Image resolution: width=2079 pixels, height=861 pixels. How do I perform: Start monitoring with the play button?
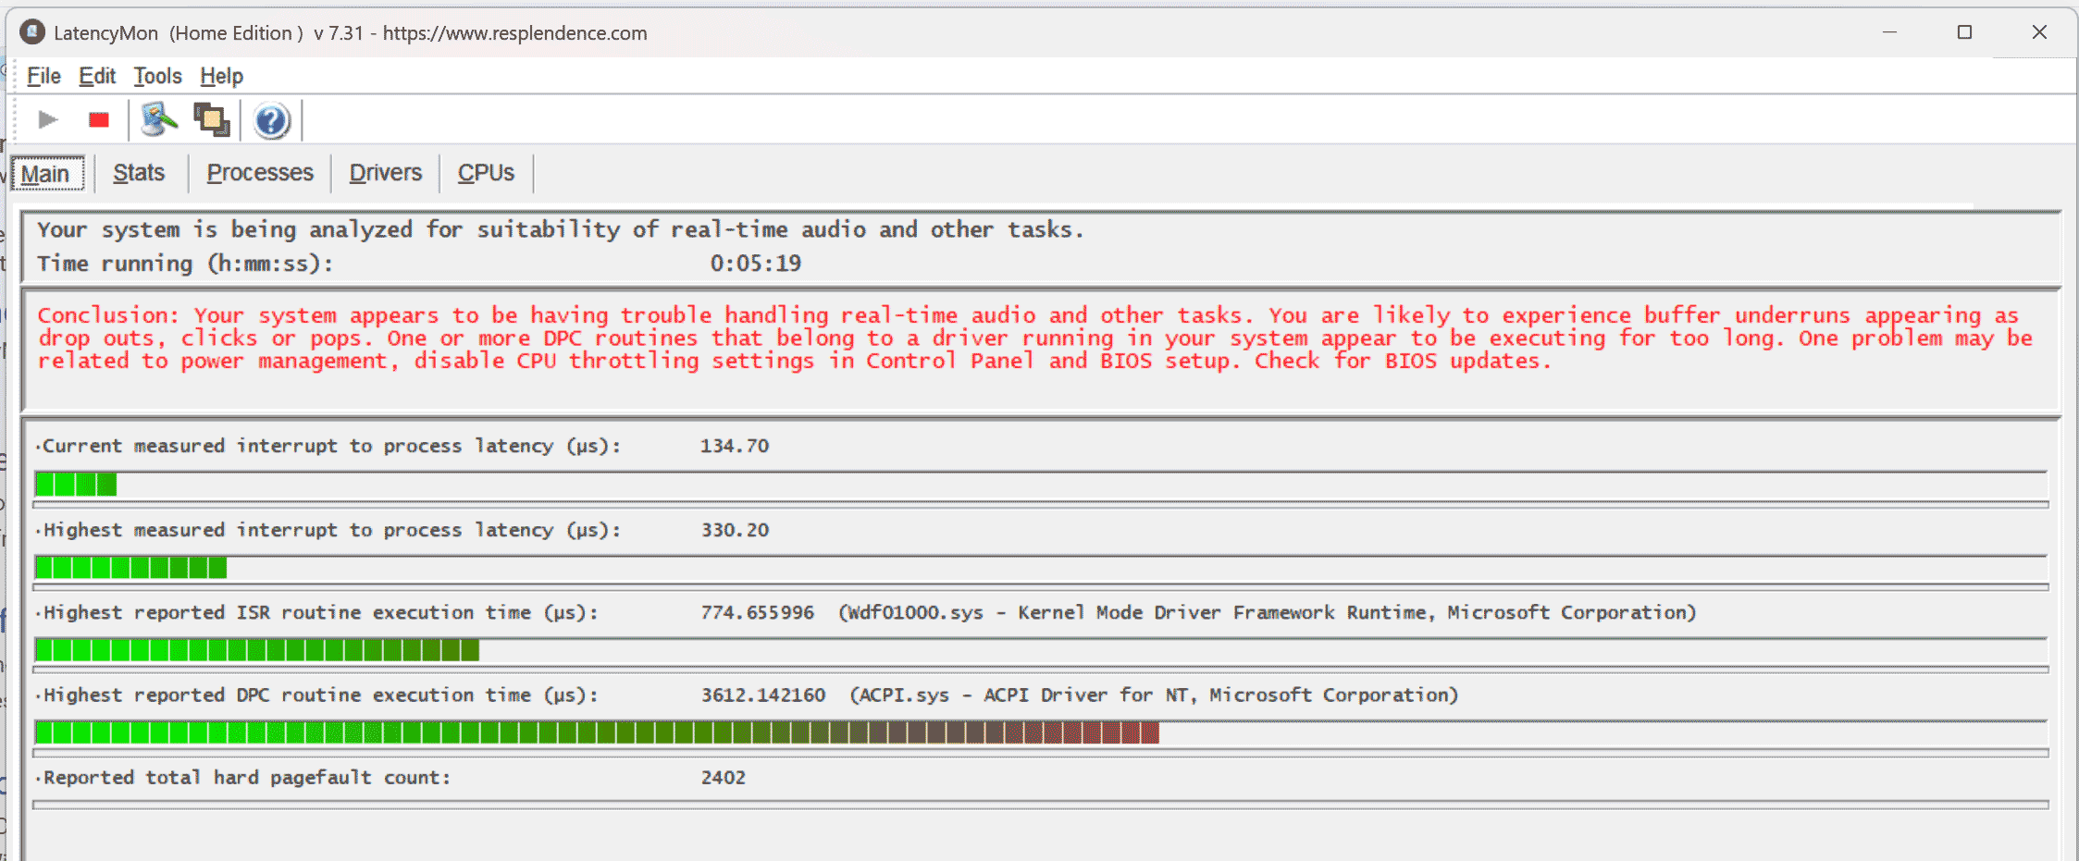[x=48, y=120]
